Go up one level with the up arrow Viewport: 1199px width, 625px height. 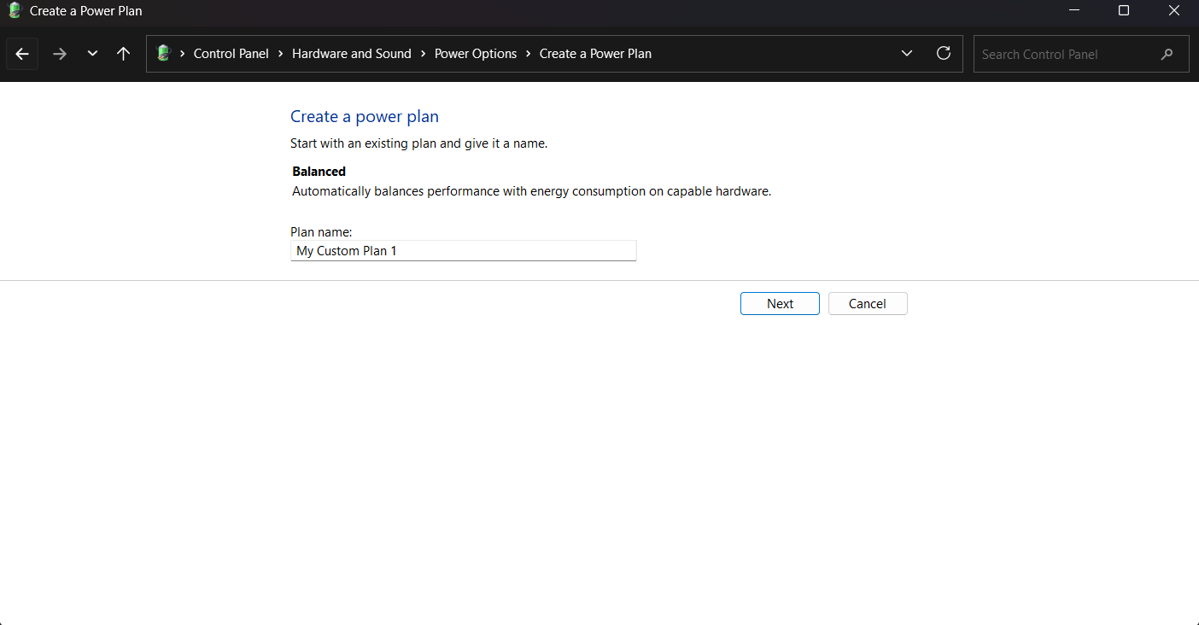pyautogui.click(x=123, y=53)
